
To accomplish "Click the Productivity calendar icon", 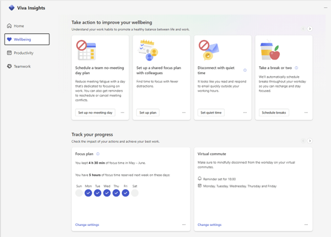I will tap(9, 53).
